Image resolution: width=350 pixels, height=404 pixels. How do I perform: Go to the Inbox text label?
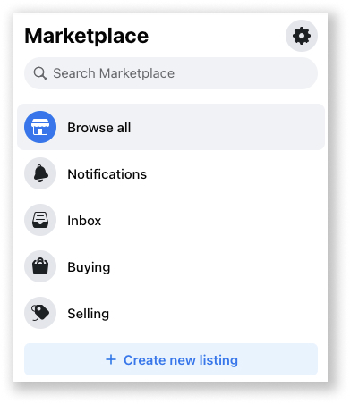pos(84,221)
